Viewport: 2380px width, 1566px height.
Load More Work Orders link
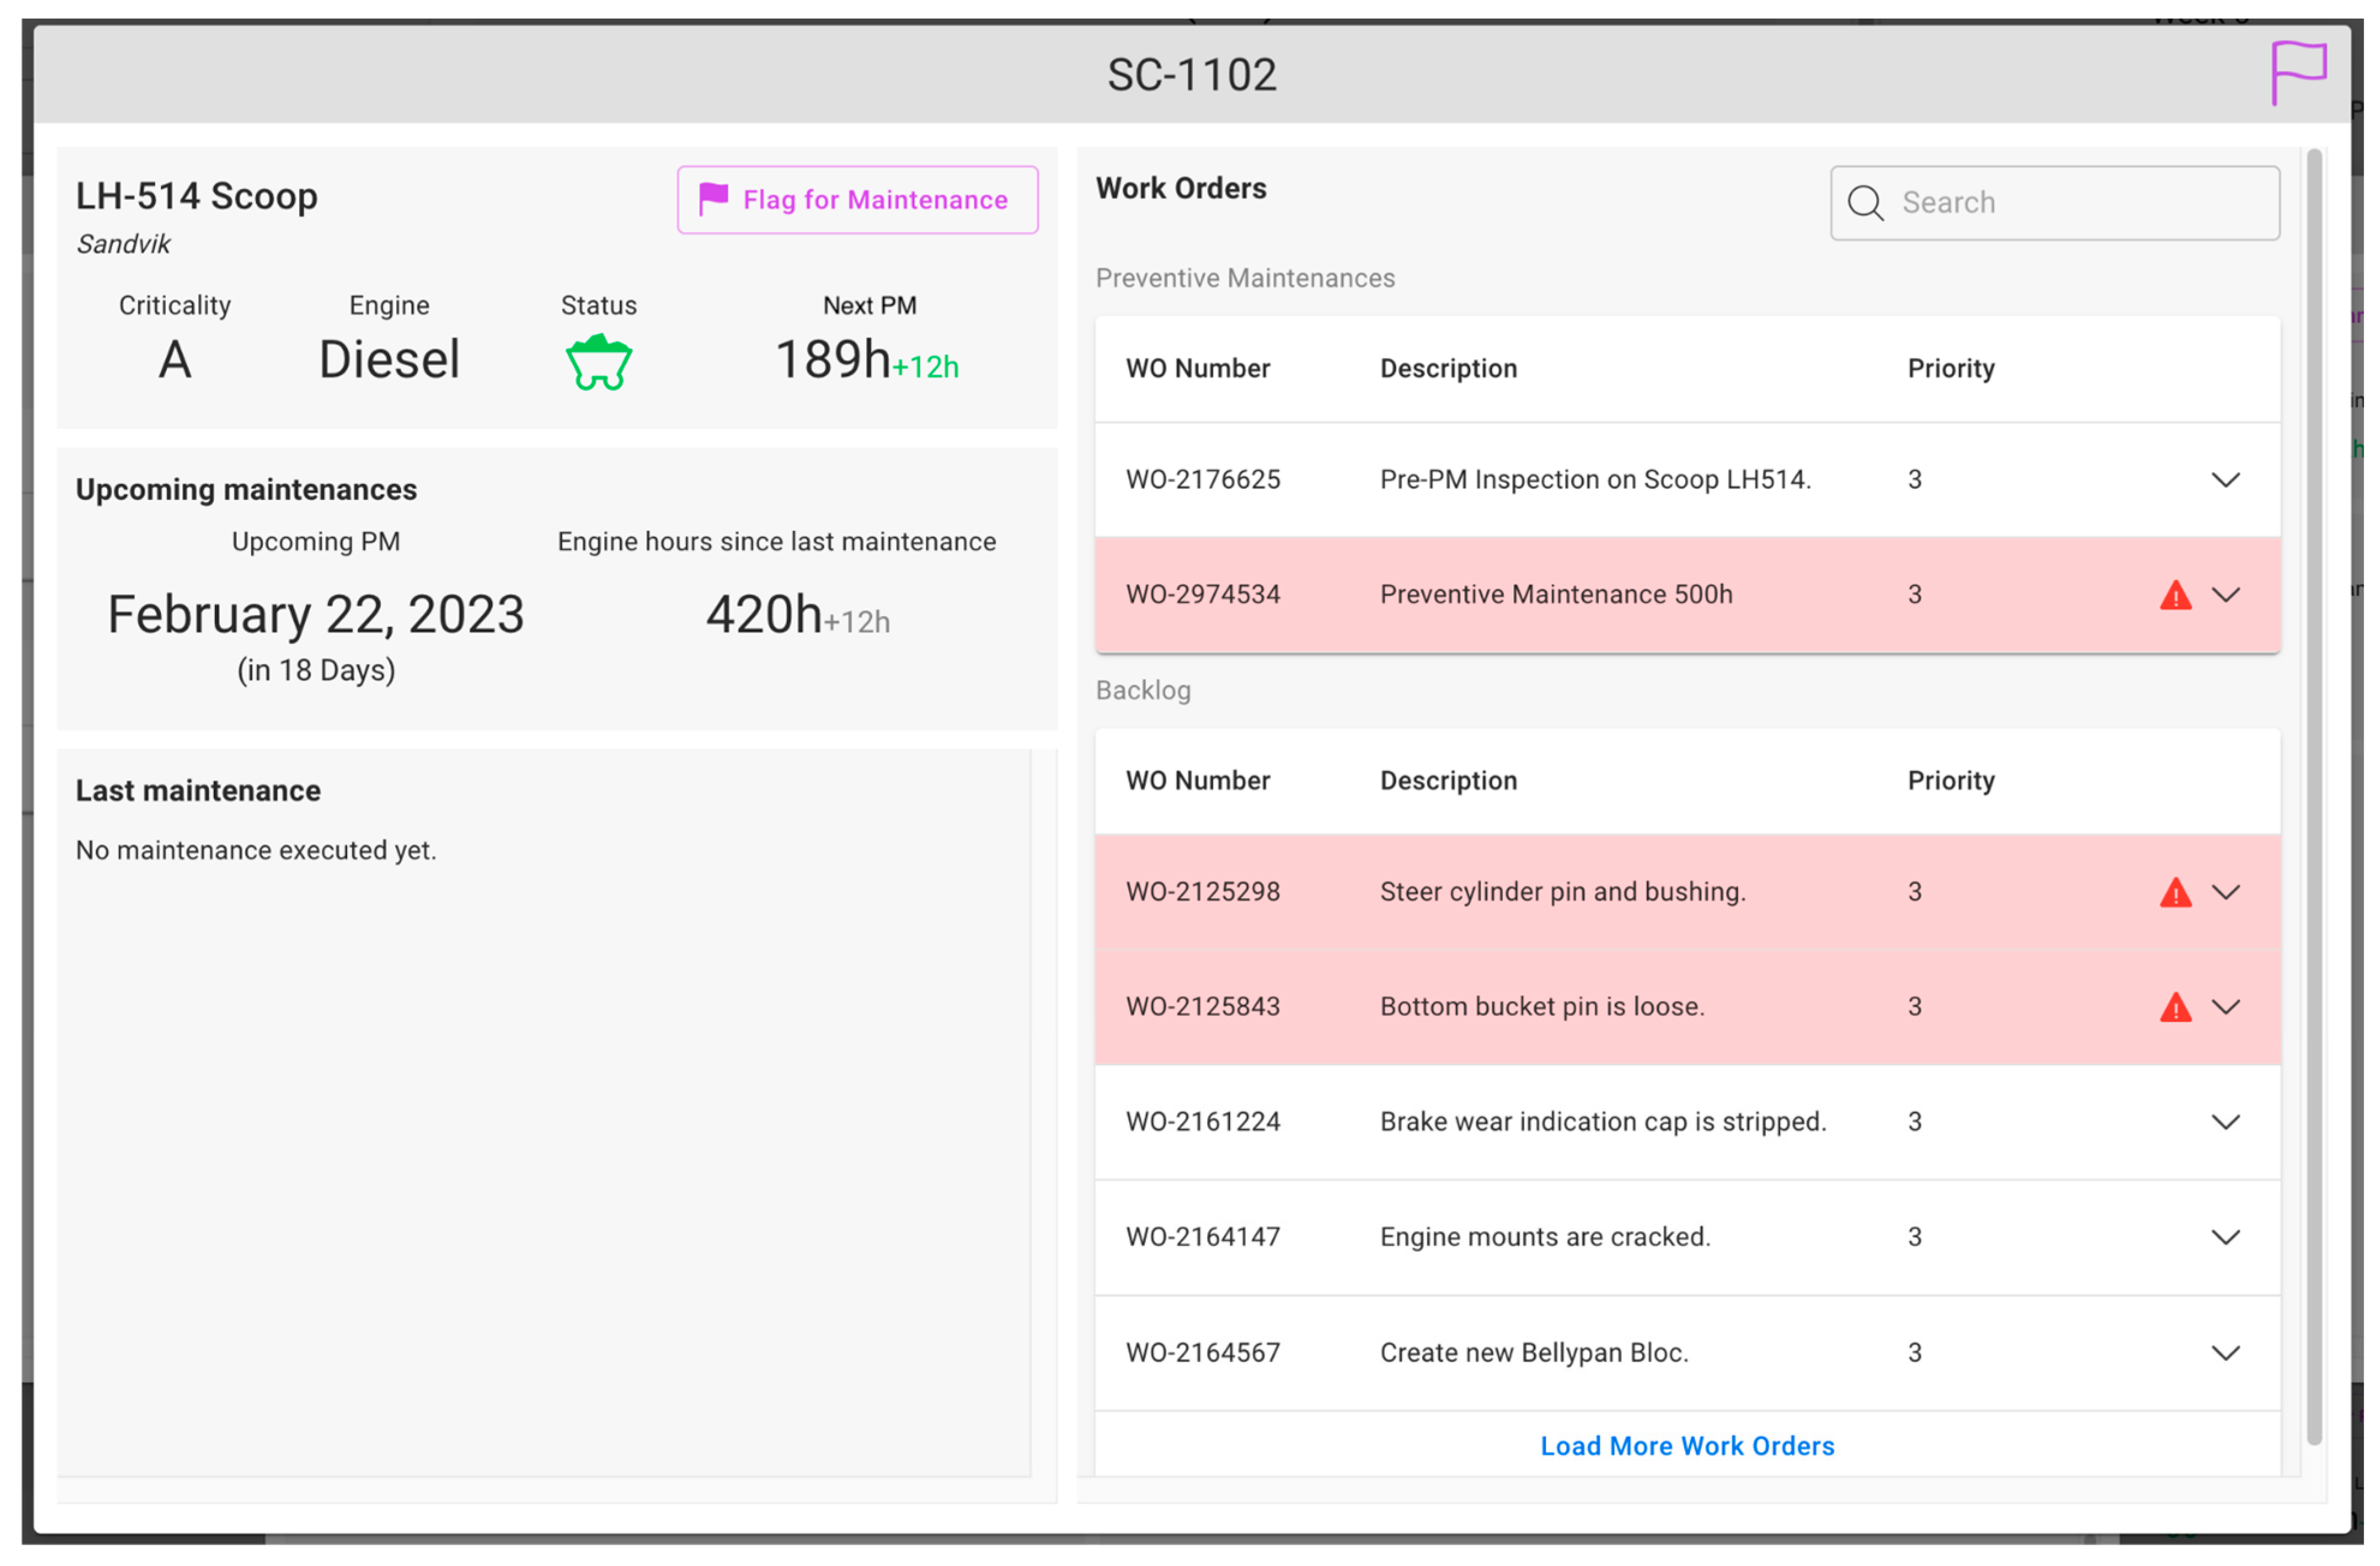click(x=1687, y=1446)
